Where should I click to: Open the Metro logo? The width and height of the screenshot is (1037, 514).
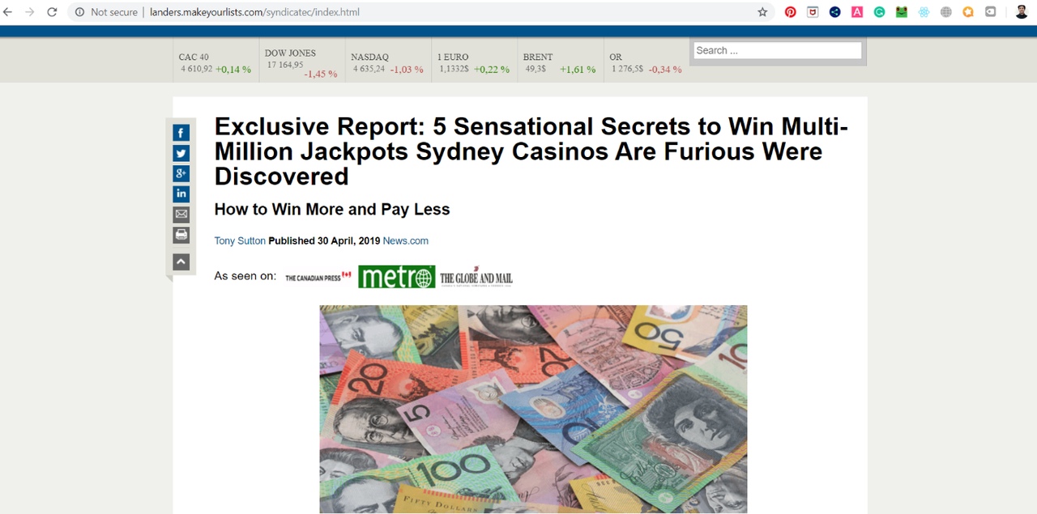tap(397, 277)
